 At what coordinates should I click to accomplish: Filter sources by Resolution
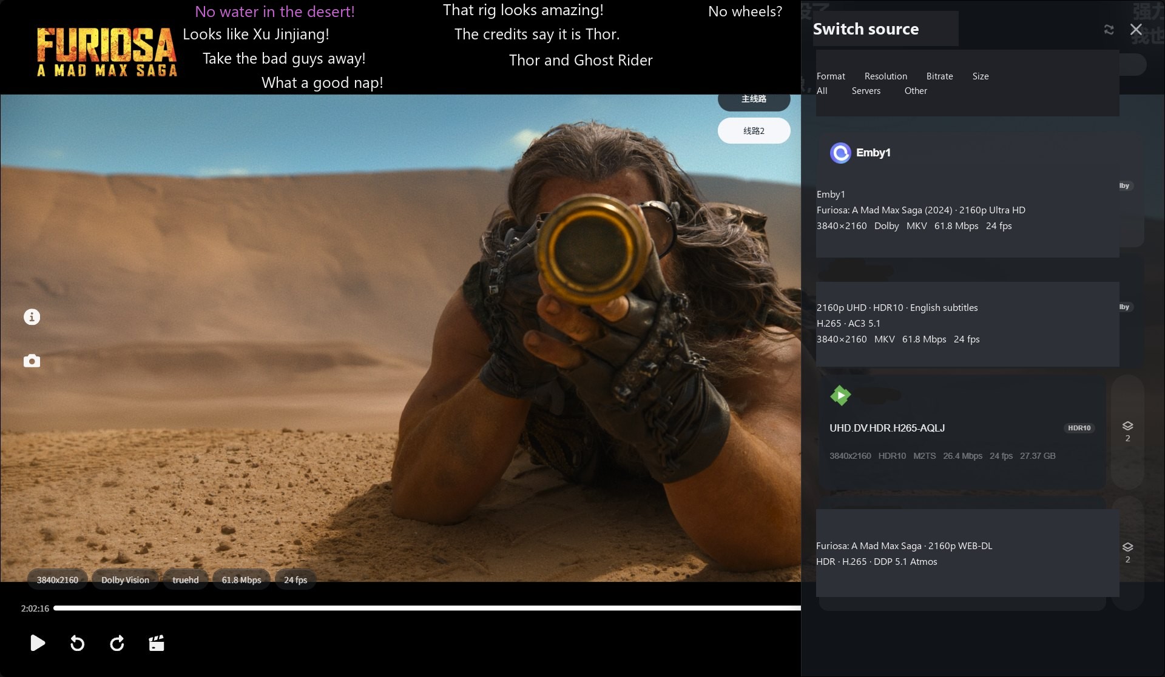tap(886, 76)
